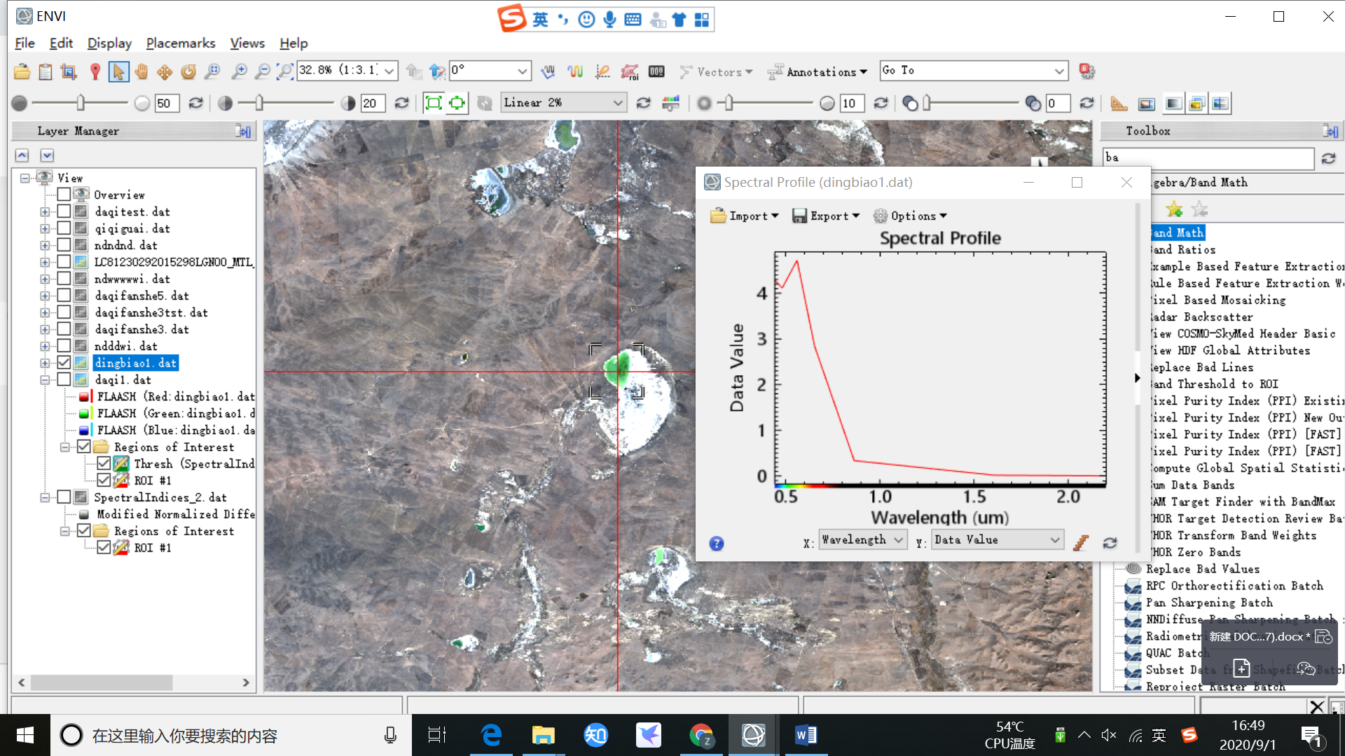1345x756 pixels.
Task: Open the Y axis Data Value dropdown
Action: 998,540
